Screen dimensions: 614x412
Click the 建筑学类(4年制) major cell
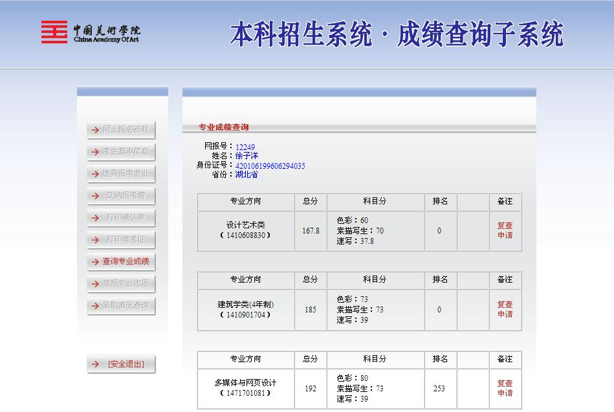tap(245, 309)
